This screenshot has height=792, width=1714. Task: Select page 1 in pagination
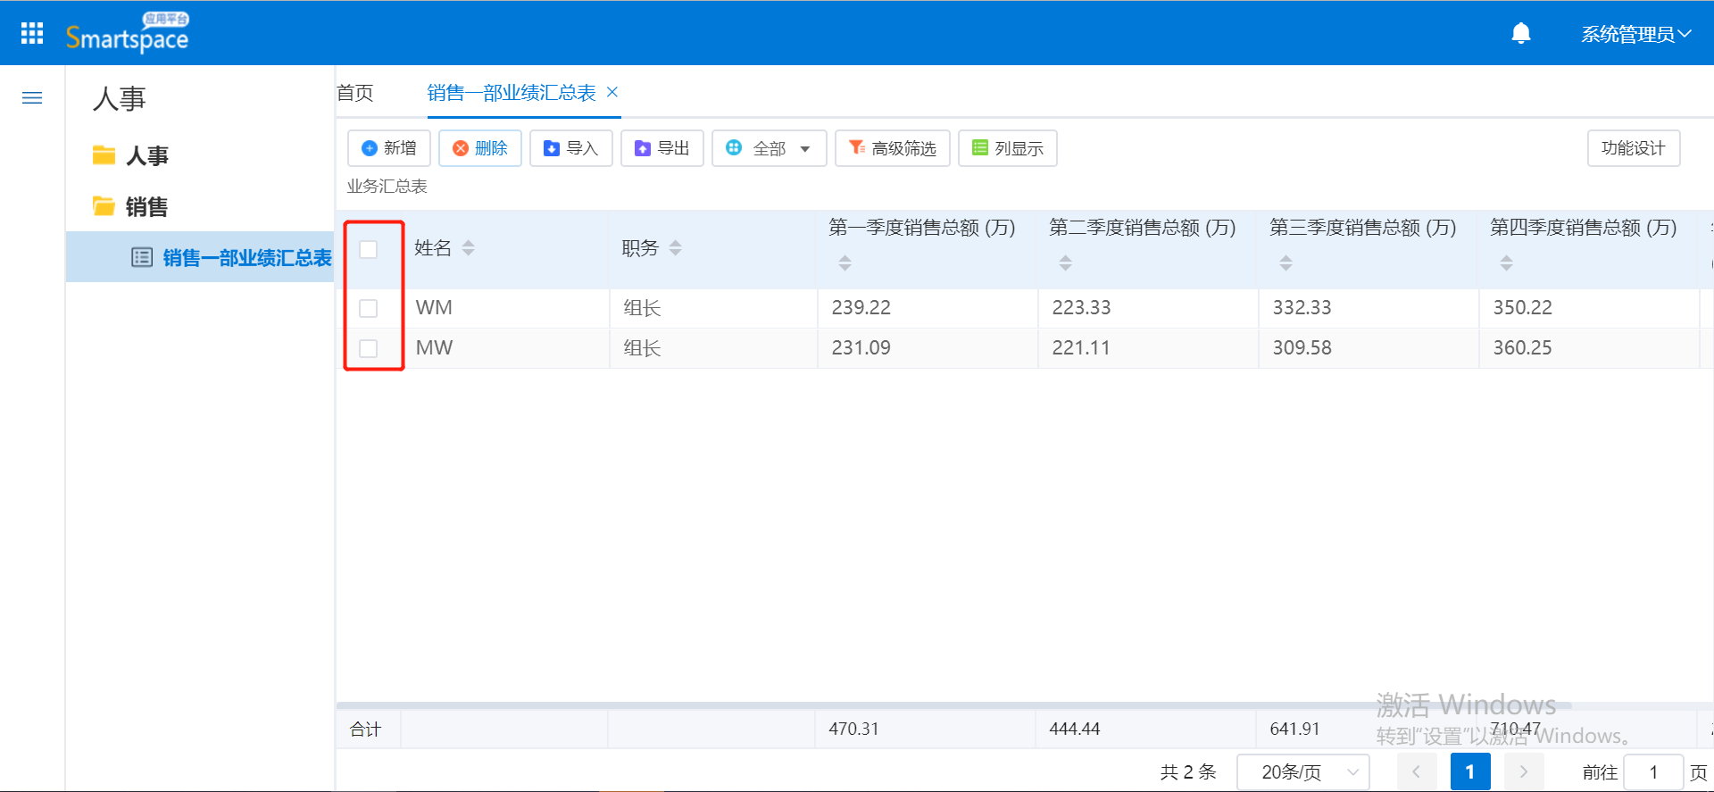tap(1470, 772)
